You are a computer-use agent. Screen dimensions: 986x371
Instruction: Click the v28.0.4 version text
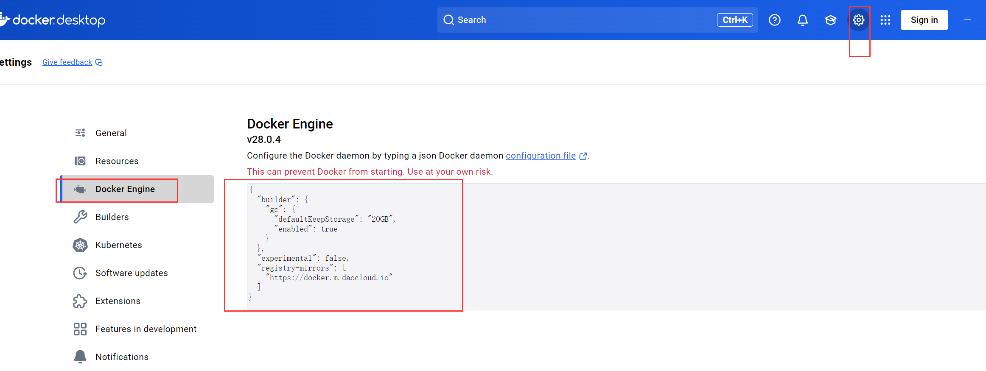tap(264, 139)
